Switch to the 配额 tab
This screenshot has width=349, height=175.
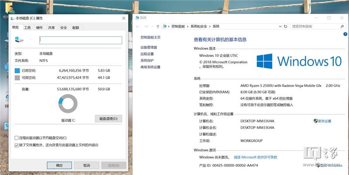75,28
